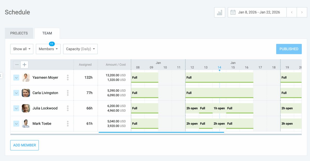This screenshot has width=310, height=161.
Task: Click the PUBLISHED button
Action: pos(289,49)
